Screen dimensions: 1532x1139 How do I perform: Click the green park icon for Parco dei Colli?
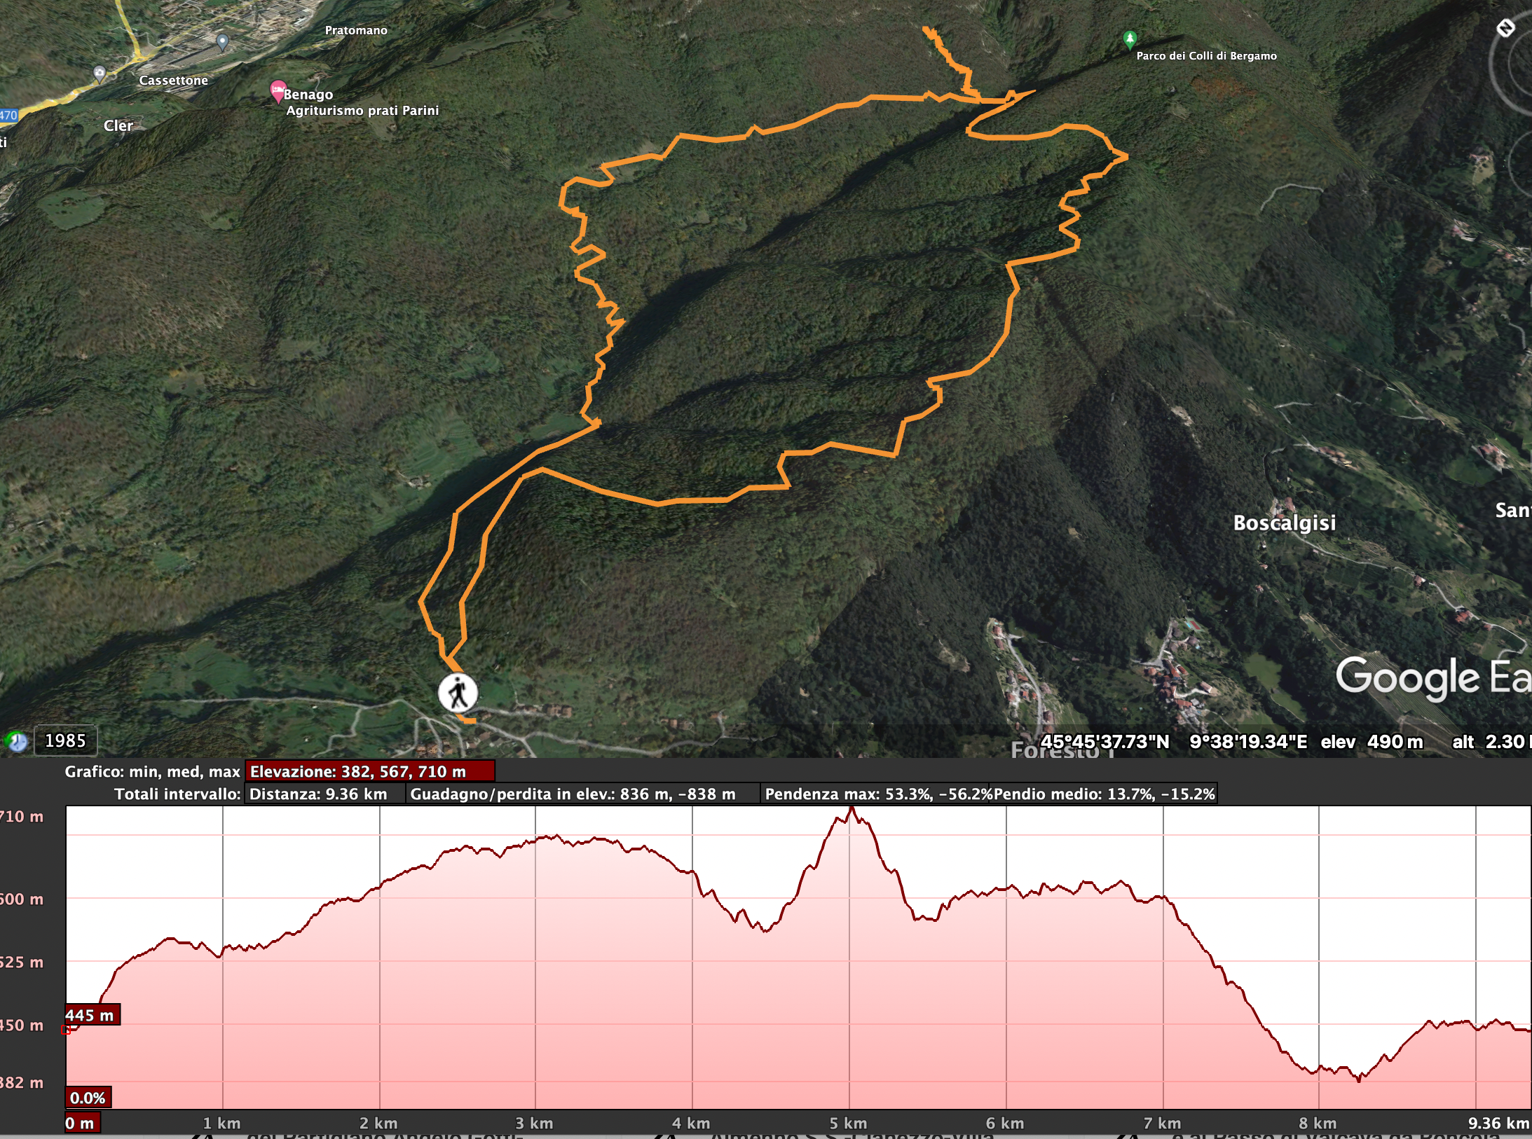(x=1129, y=39)
